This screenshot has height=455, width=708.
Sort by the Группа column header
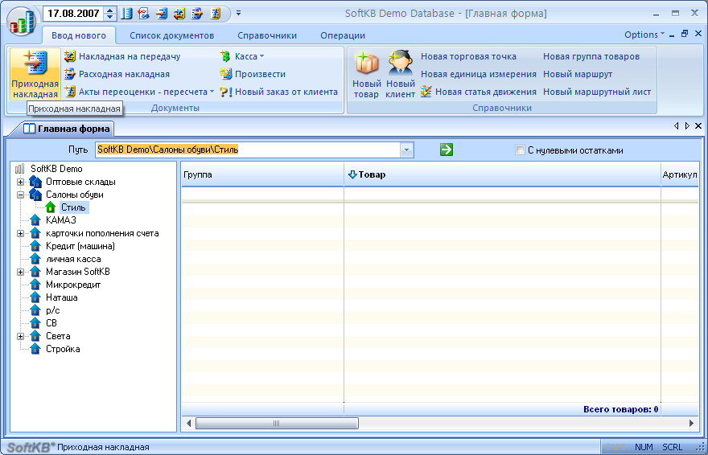(x=263, y=174)
